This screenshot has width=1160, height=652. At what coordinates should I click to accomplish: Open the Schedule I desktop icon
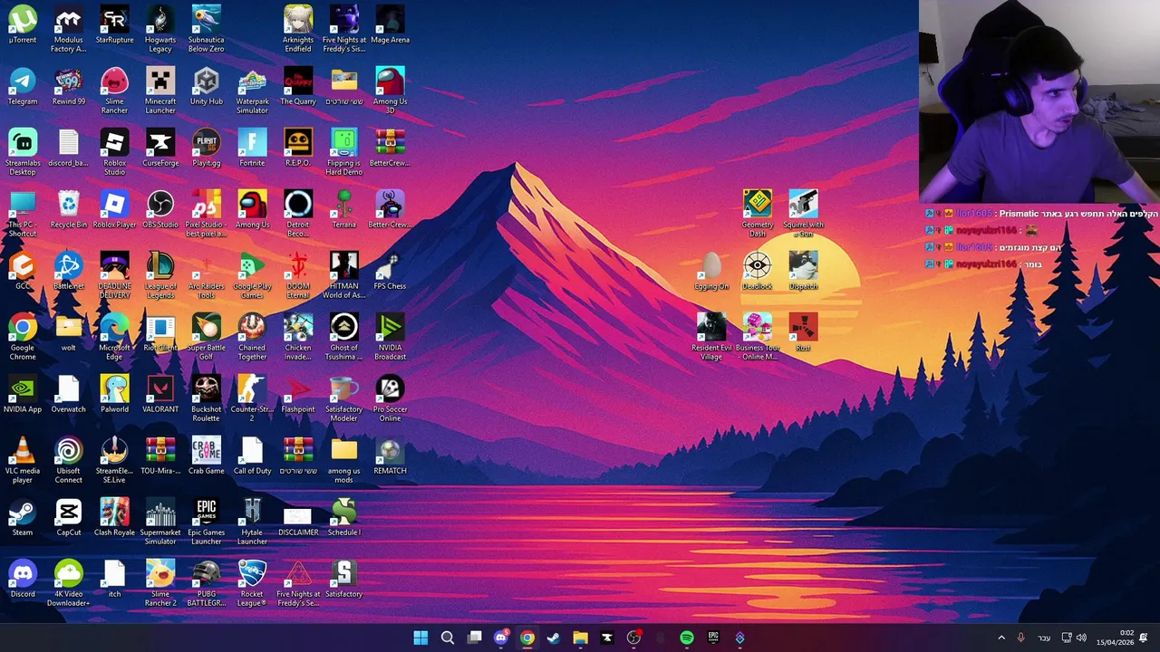click(344, 518)
